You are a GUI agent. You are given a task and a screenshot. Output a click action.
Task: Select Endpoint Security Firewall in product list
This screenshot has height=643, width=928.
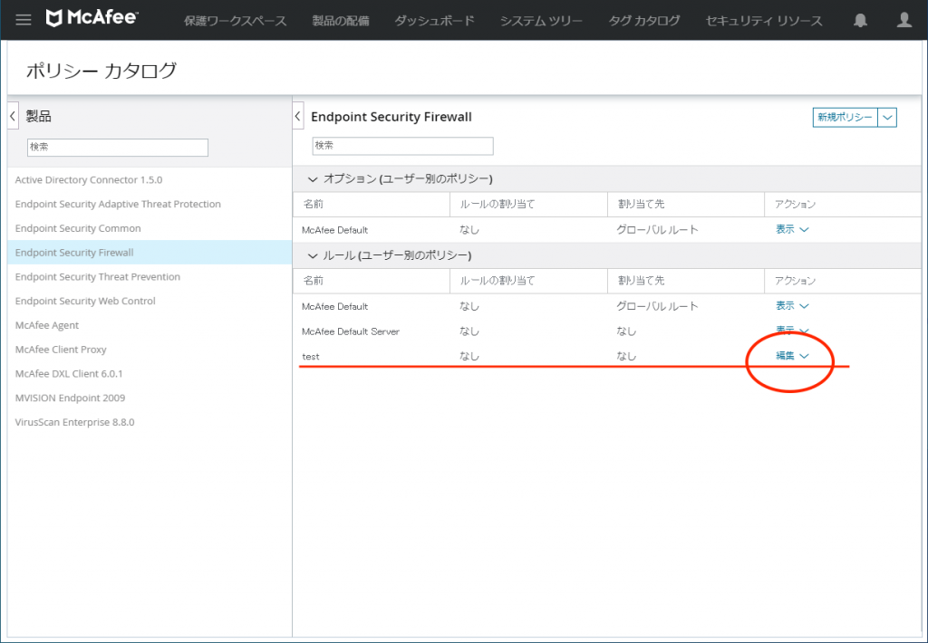[x=150, y=253]
